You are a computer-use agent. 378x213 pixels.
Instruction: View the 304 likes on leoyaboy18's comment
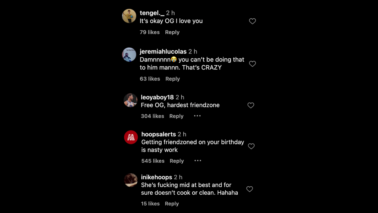152,116
